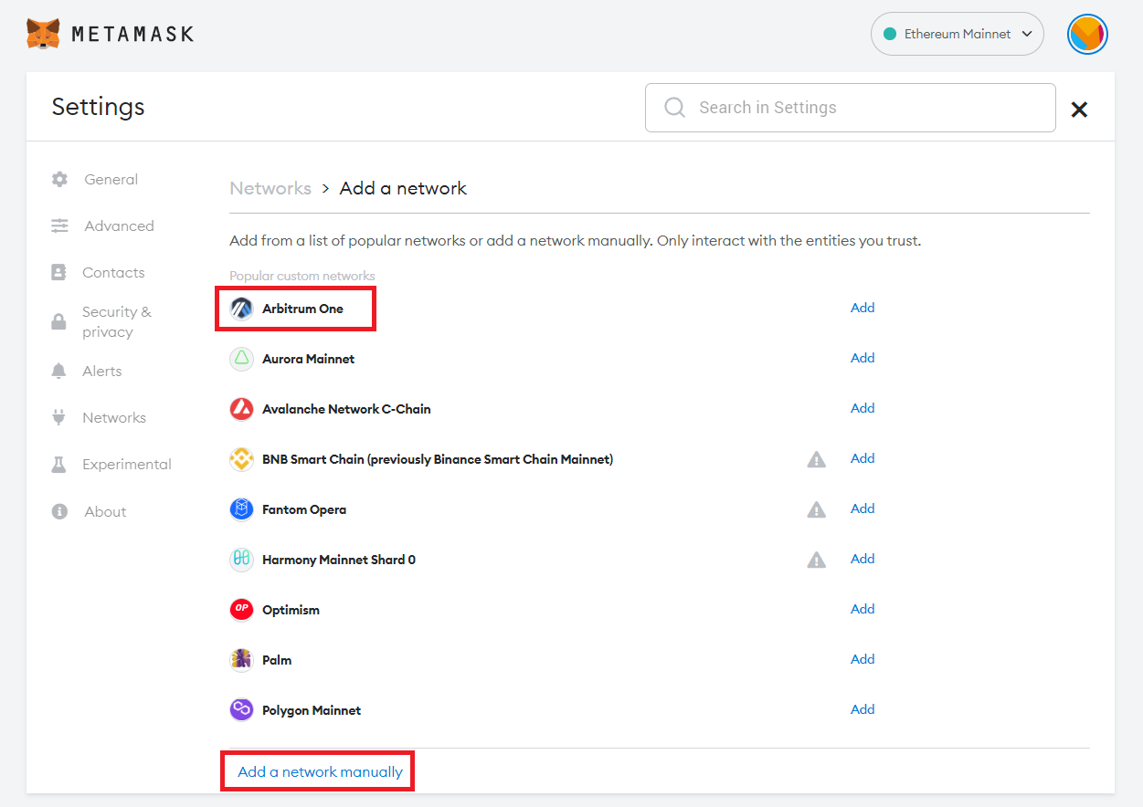
Task: Click the Palm network logo
Action: pyautogui.click(x=241, y=660)
